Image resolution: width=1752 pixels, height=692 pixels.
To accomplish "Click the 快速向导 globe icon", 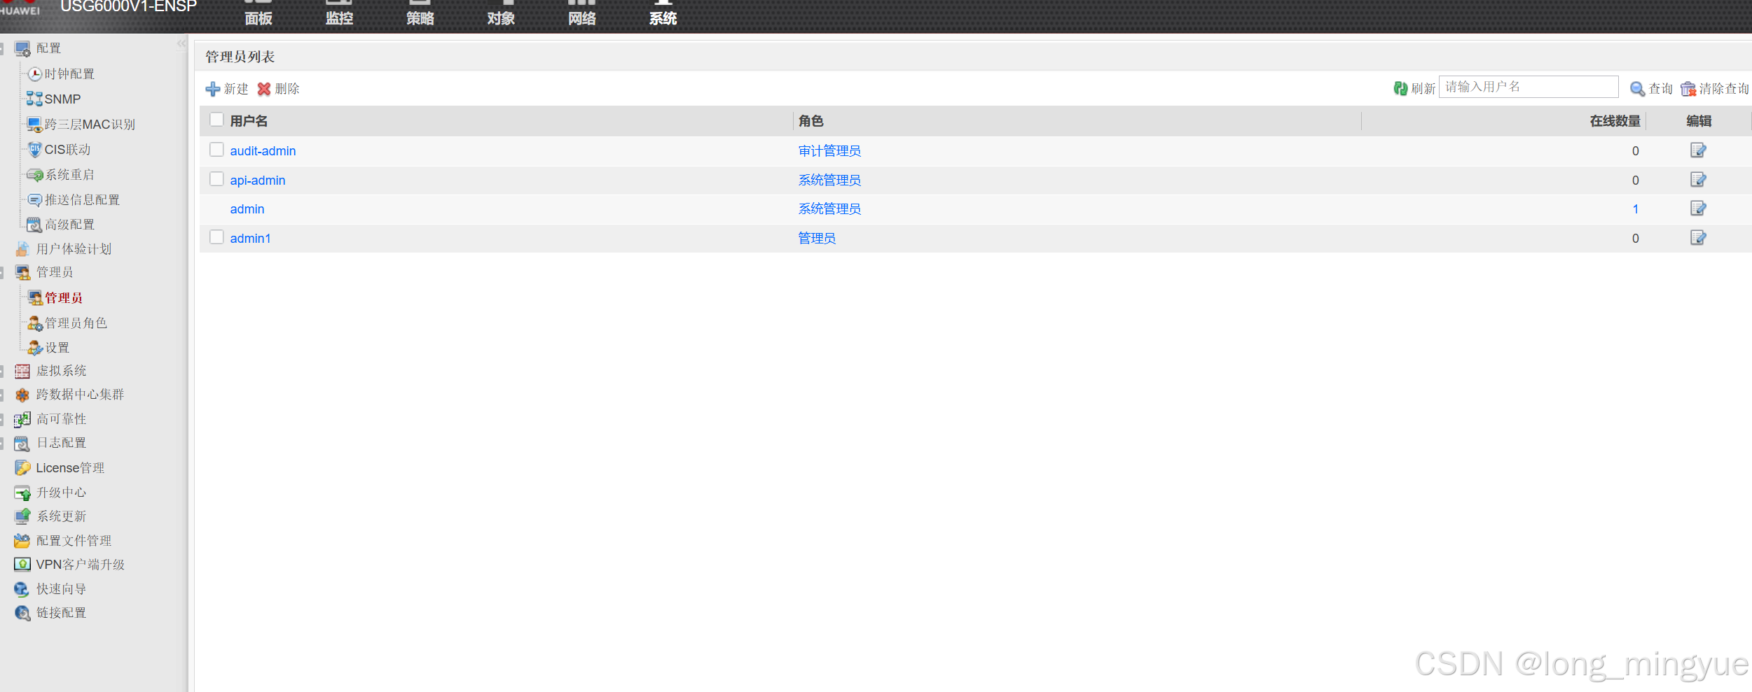I will point(22,589).
